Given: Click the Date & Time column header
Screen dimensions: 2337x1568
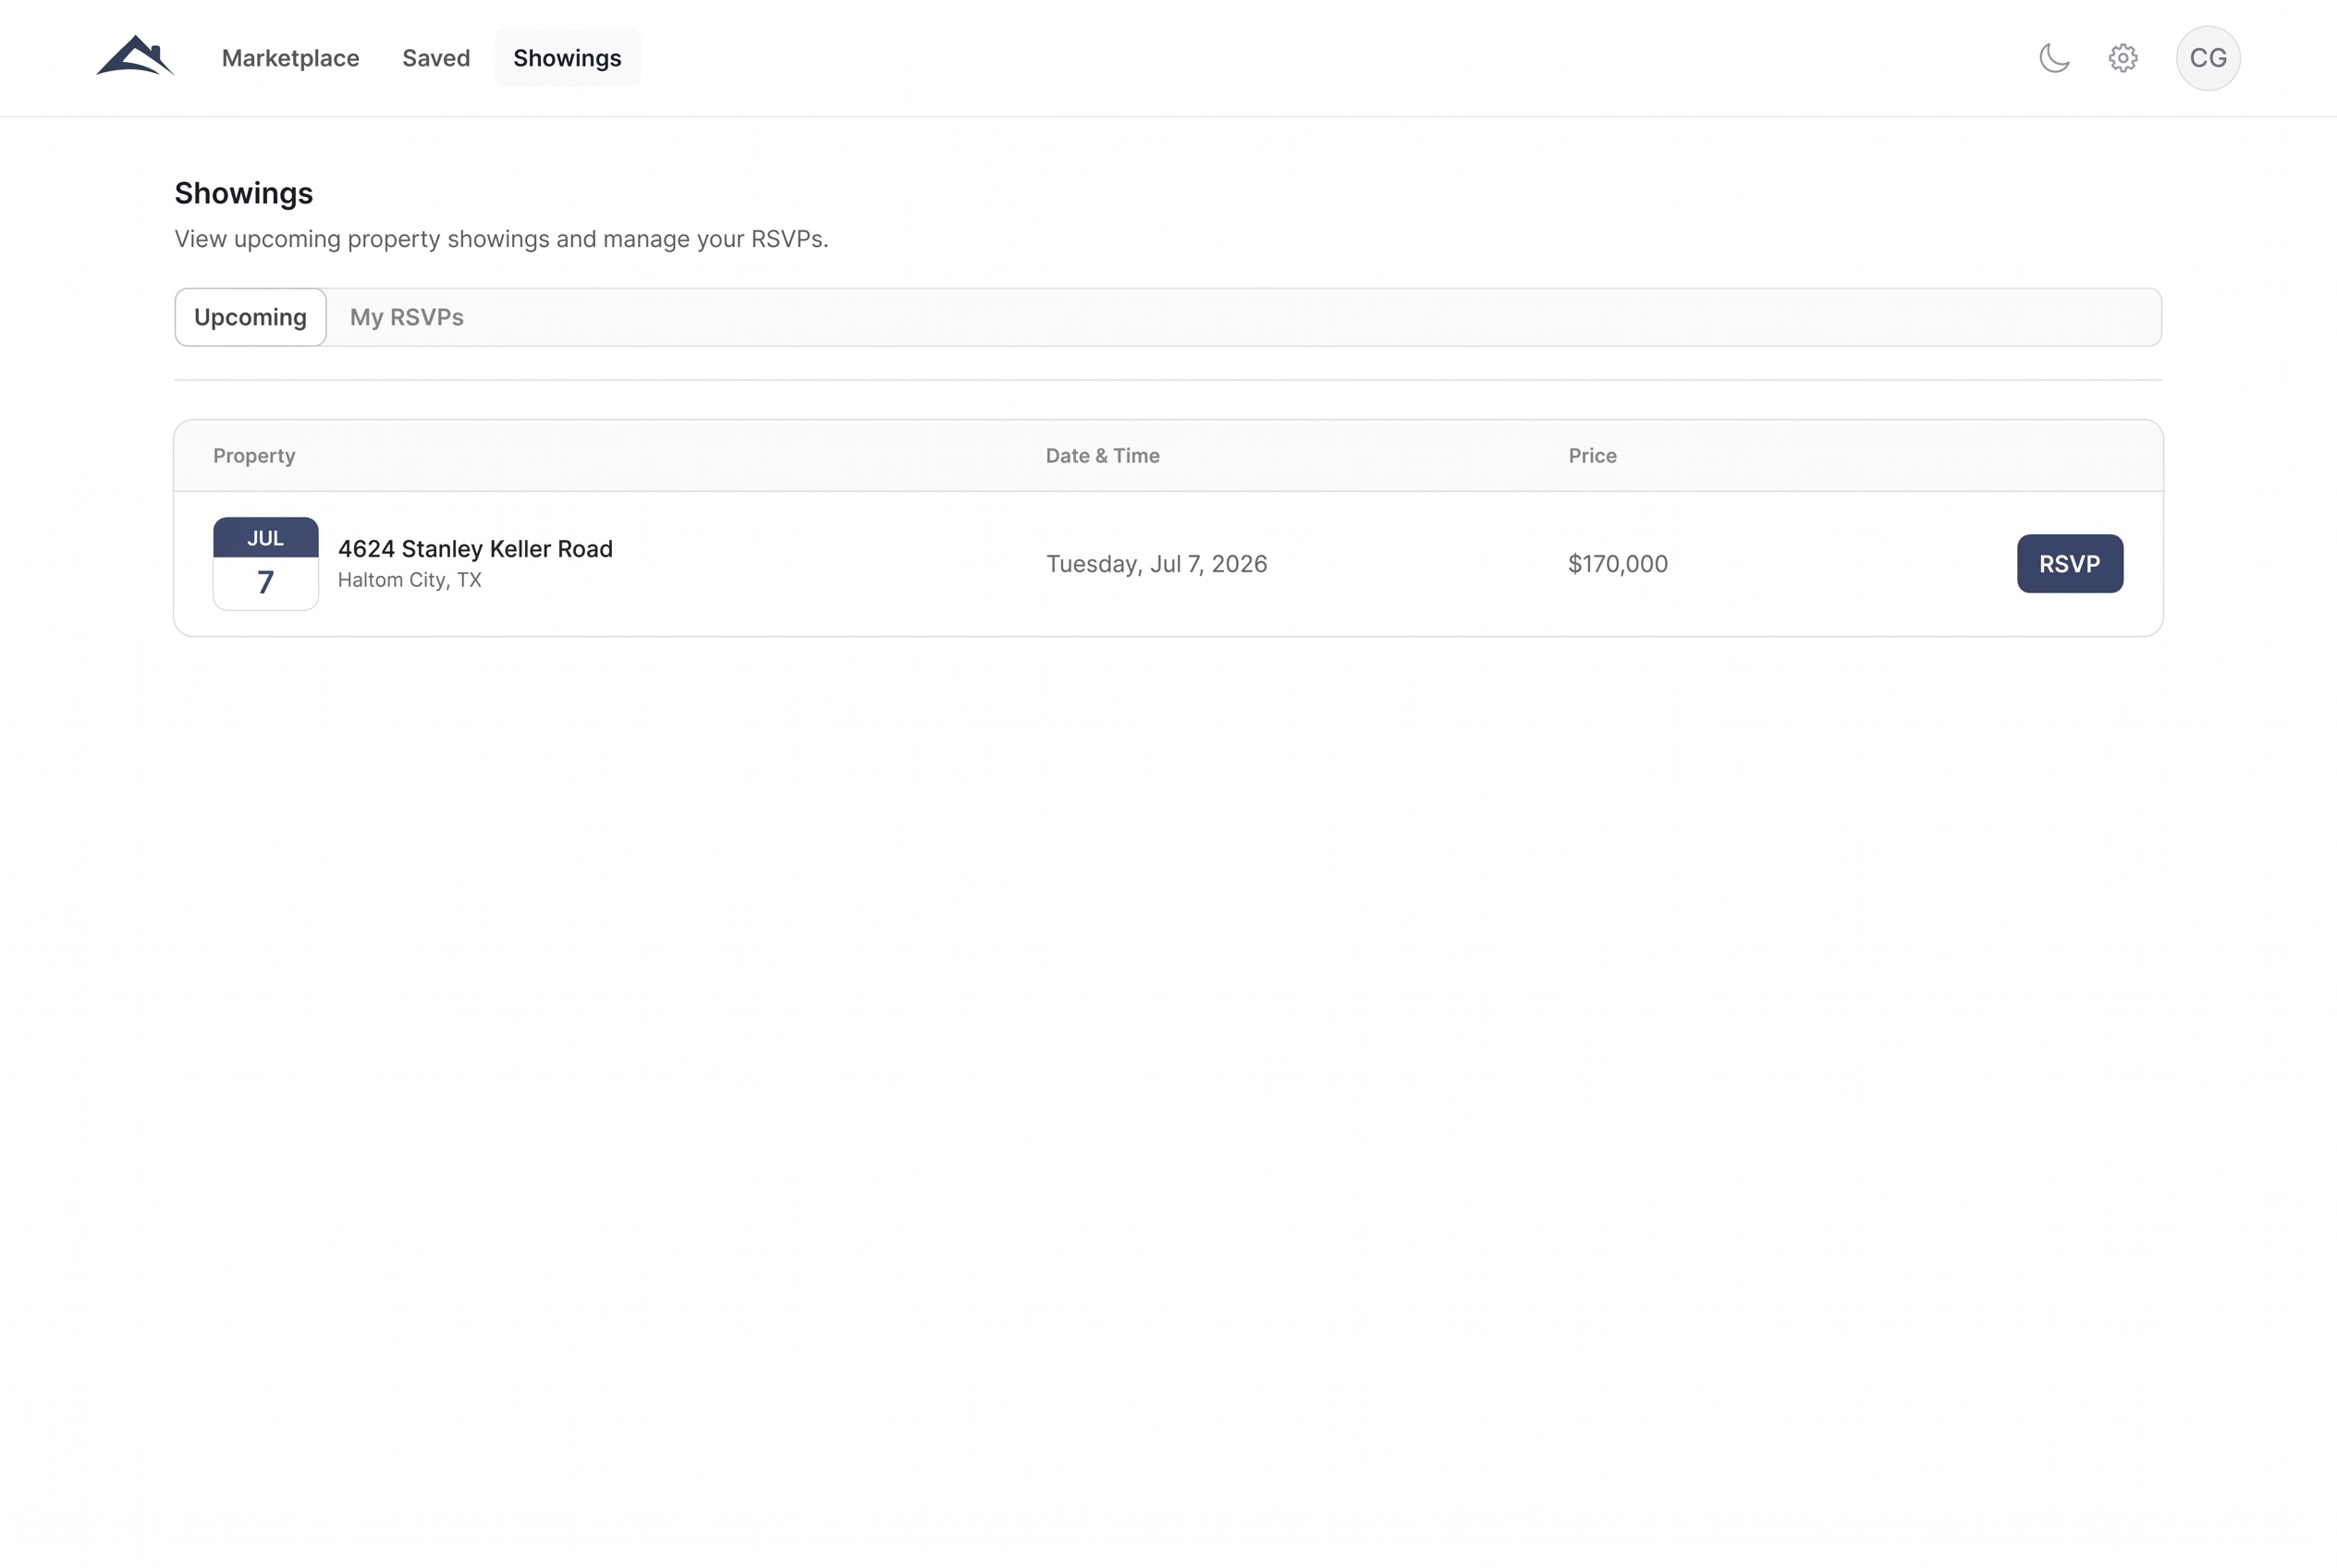Looking at the screenshot, I should (x=1102, y=456).
